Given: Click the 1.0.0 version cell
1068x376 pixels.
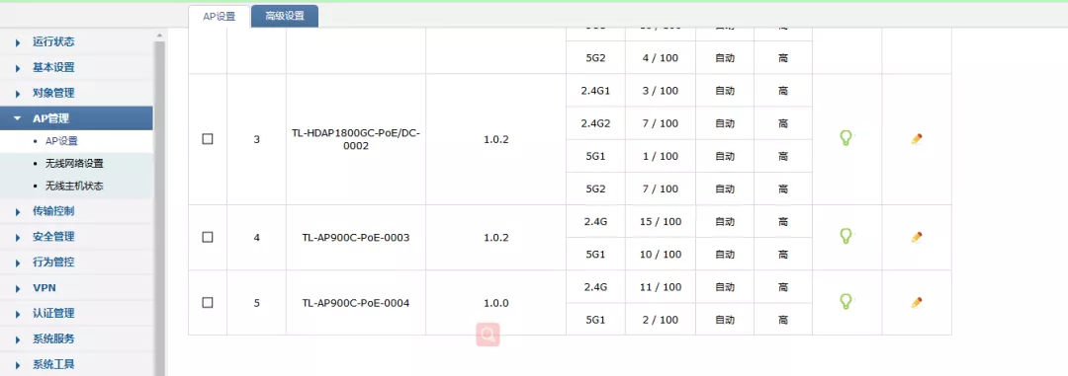Looking at the screenshot, I should 495,303.
